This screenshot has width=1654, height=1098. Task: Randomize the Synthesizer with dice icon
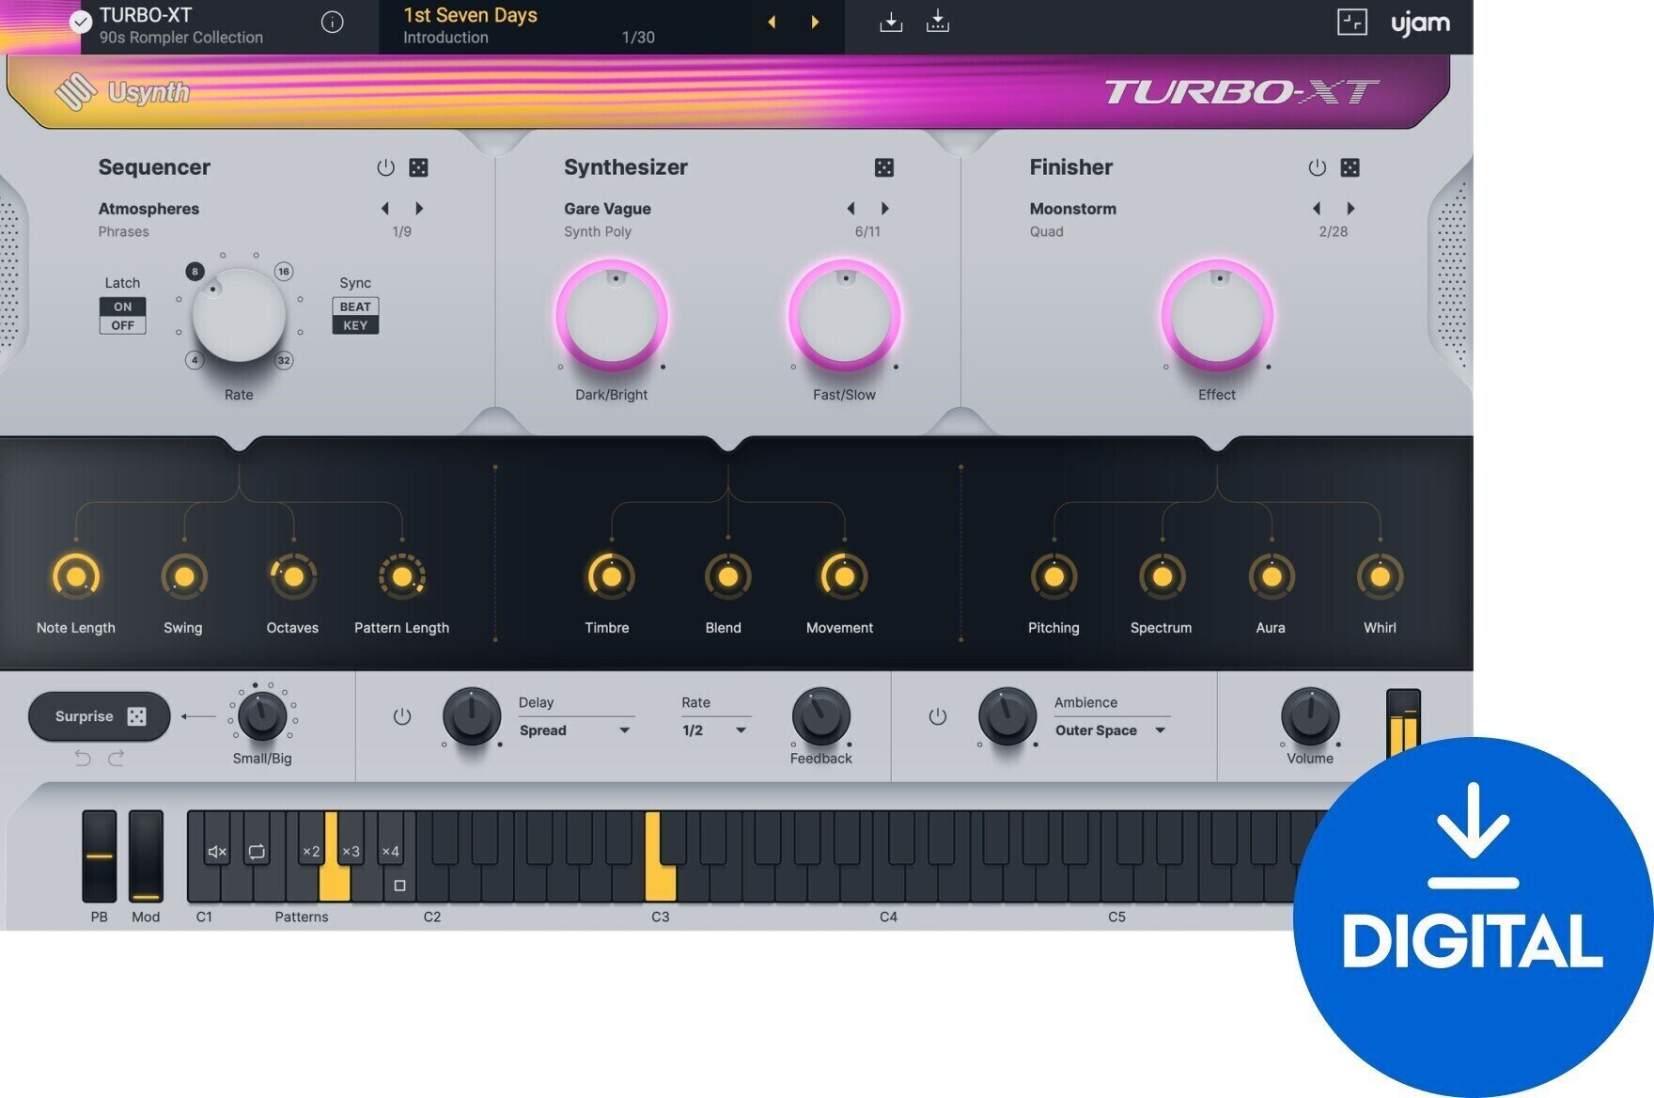pyautogui.click(x=884, y=167)
